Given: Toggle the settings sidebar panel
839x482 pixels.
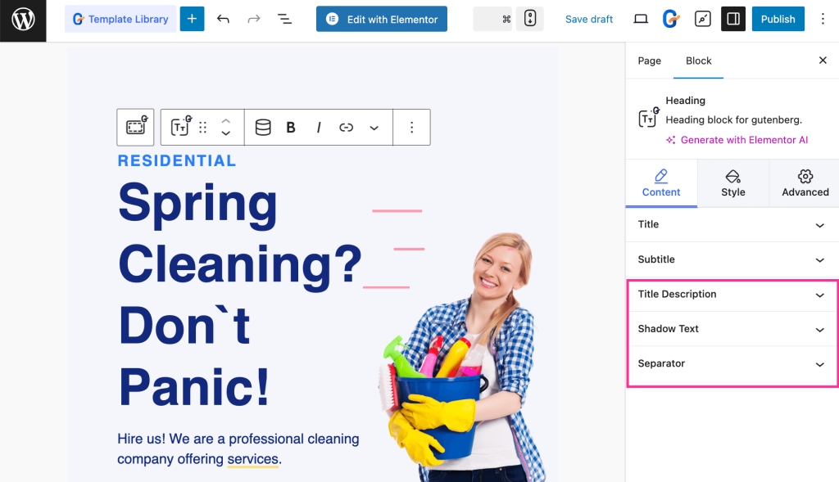Looking at the screenshot, I should tap(732, 18).
